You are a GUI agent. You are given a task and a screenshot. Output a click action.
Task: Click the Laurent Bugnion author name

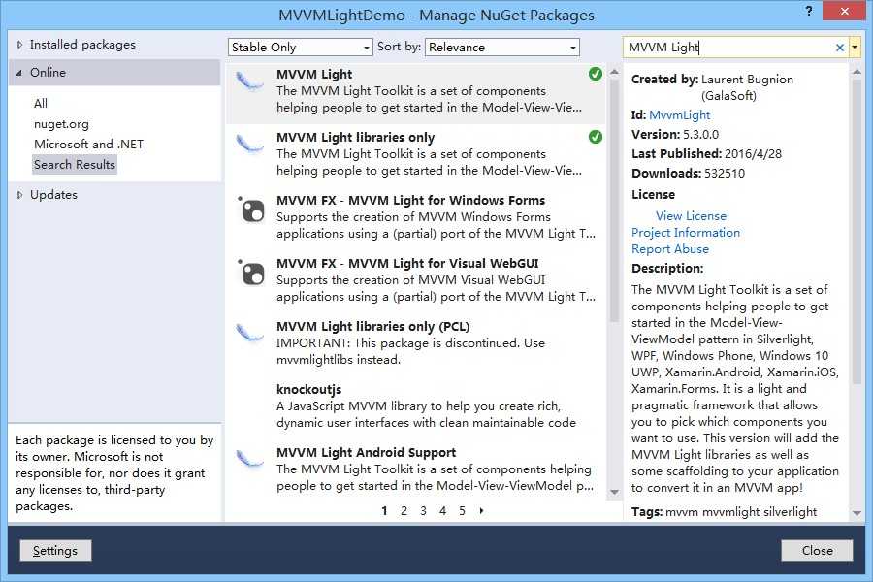coord(747,80)
